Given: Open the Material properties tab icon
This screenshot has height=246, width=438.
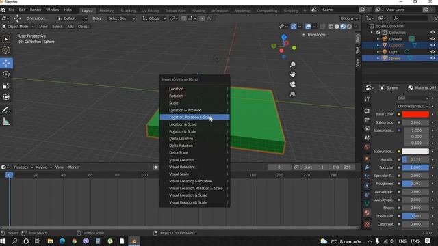Looking at the screenshot, I should 367,213.
